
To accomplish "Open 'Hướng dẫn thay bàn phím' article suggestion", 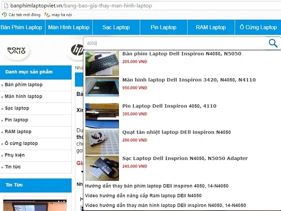I will pos(156,186).
